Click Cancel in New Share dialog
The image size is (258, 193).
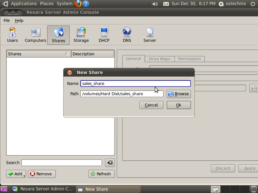pos(151,105)
